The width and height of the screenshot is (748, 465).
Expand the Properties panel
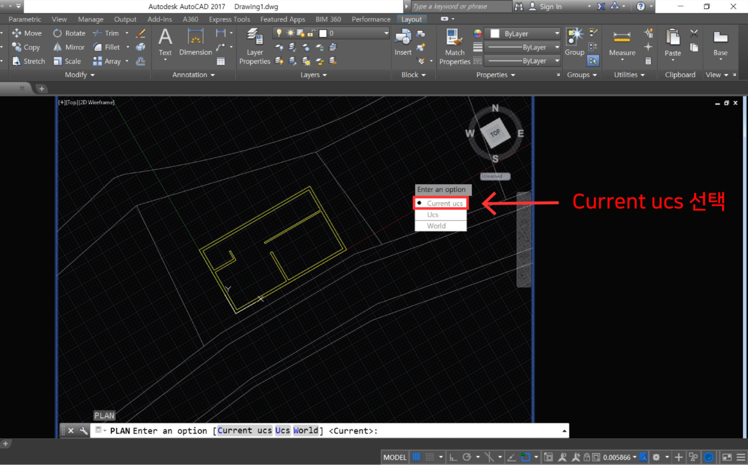(496, 75)
